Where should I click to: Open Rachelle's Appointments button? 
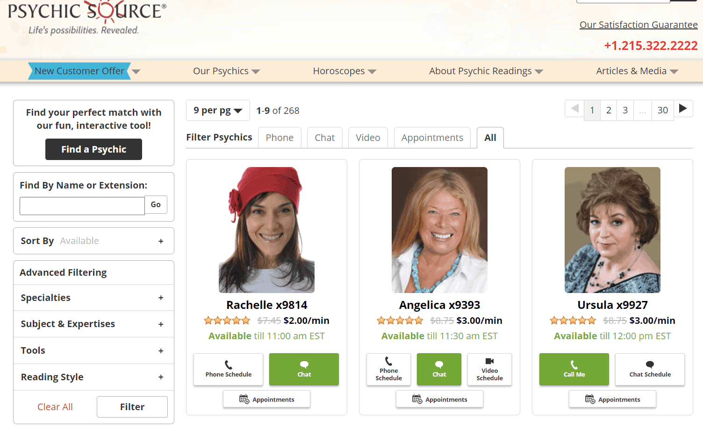[x=266, y=399]
